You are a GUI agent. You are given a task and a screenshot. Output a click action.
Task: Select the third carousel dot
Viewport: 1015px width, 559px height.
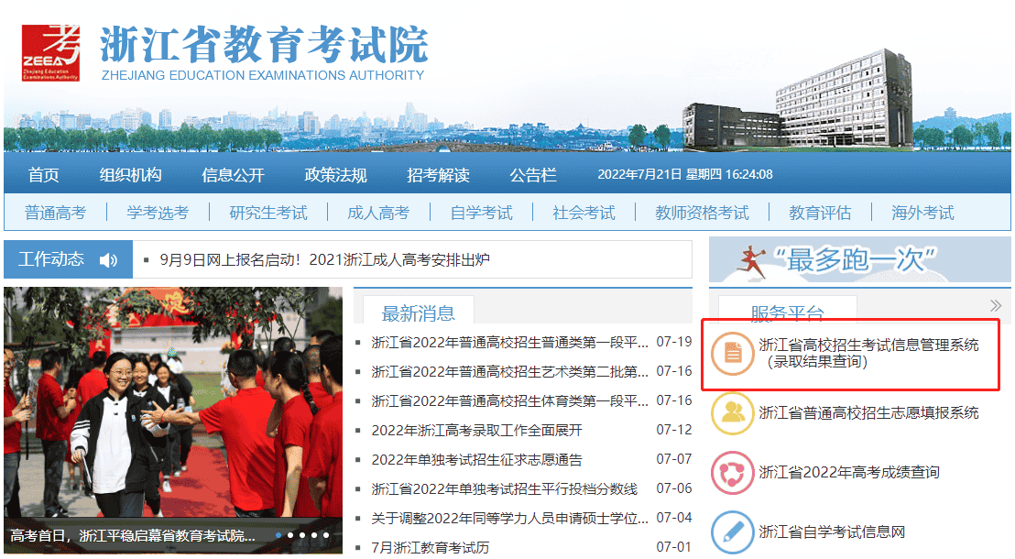(301, 535)
